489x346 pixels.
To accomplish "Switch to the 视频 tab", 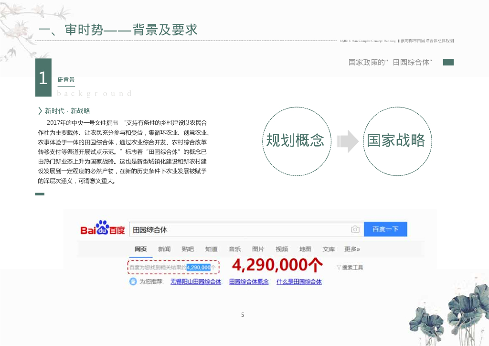I will click(x=282, y=249).
